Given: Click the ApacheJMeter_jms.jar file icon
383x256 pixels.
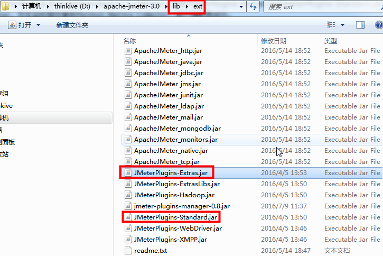Looking at the screenshot, I should (128, 84).
